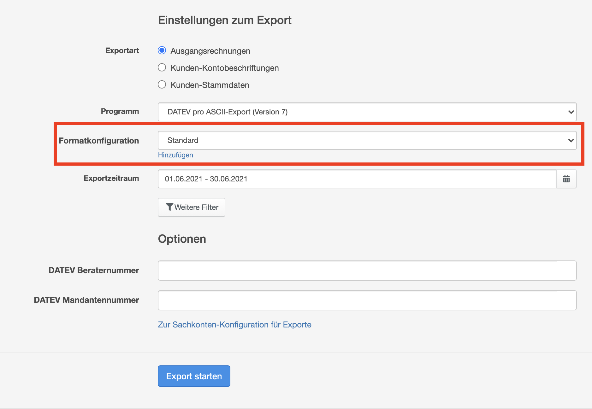
Task: Choose Kunden-Kontobeschriftungen as export type
Action: pyautogui.click(x=162, y=68)
